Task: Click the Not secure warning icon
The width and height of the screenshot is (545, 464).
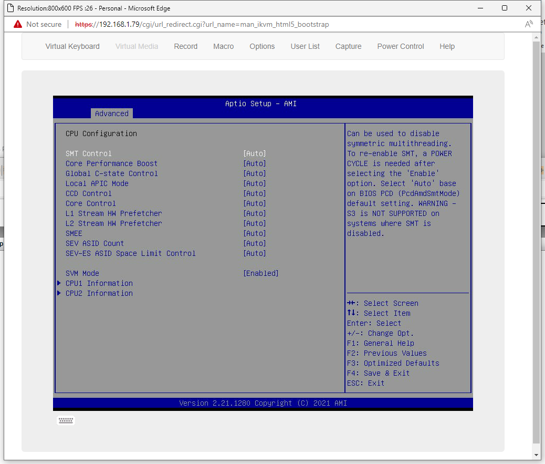Action: point(18,24)
